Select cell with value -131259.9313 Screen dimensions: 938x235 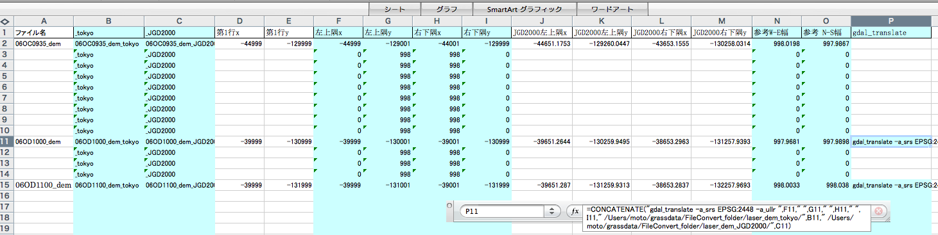[x=602, y=184]
